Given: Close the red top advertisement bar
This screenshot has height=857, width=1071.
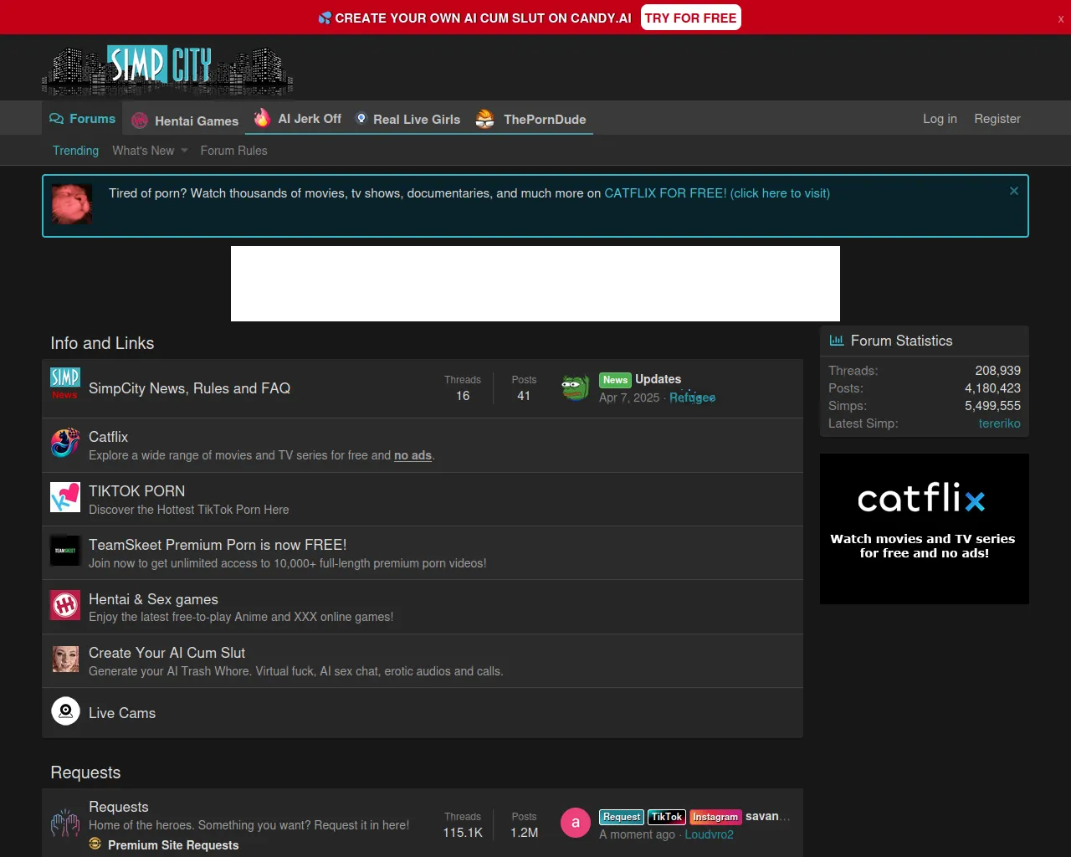Looking at the screenshot, I should (x=1060, y=18).
